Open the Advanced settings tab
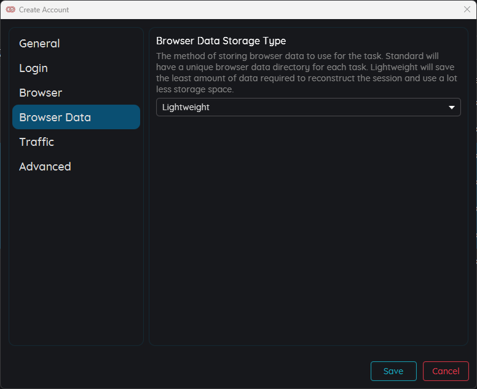477x389 pixels. click(x=45, y=167)
